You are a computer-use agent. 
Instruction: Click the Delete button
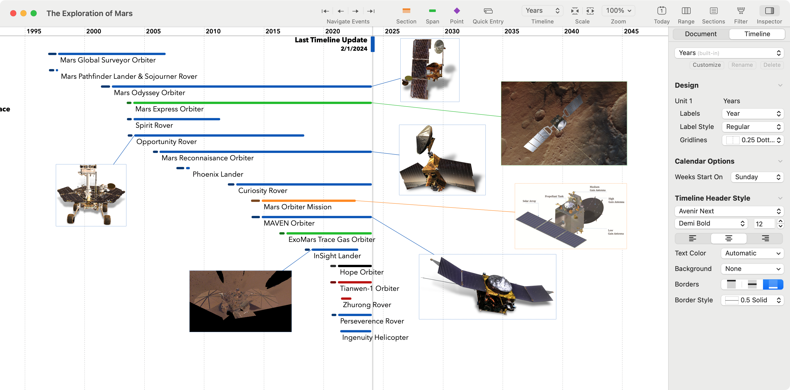tap(772, 65)
